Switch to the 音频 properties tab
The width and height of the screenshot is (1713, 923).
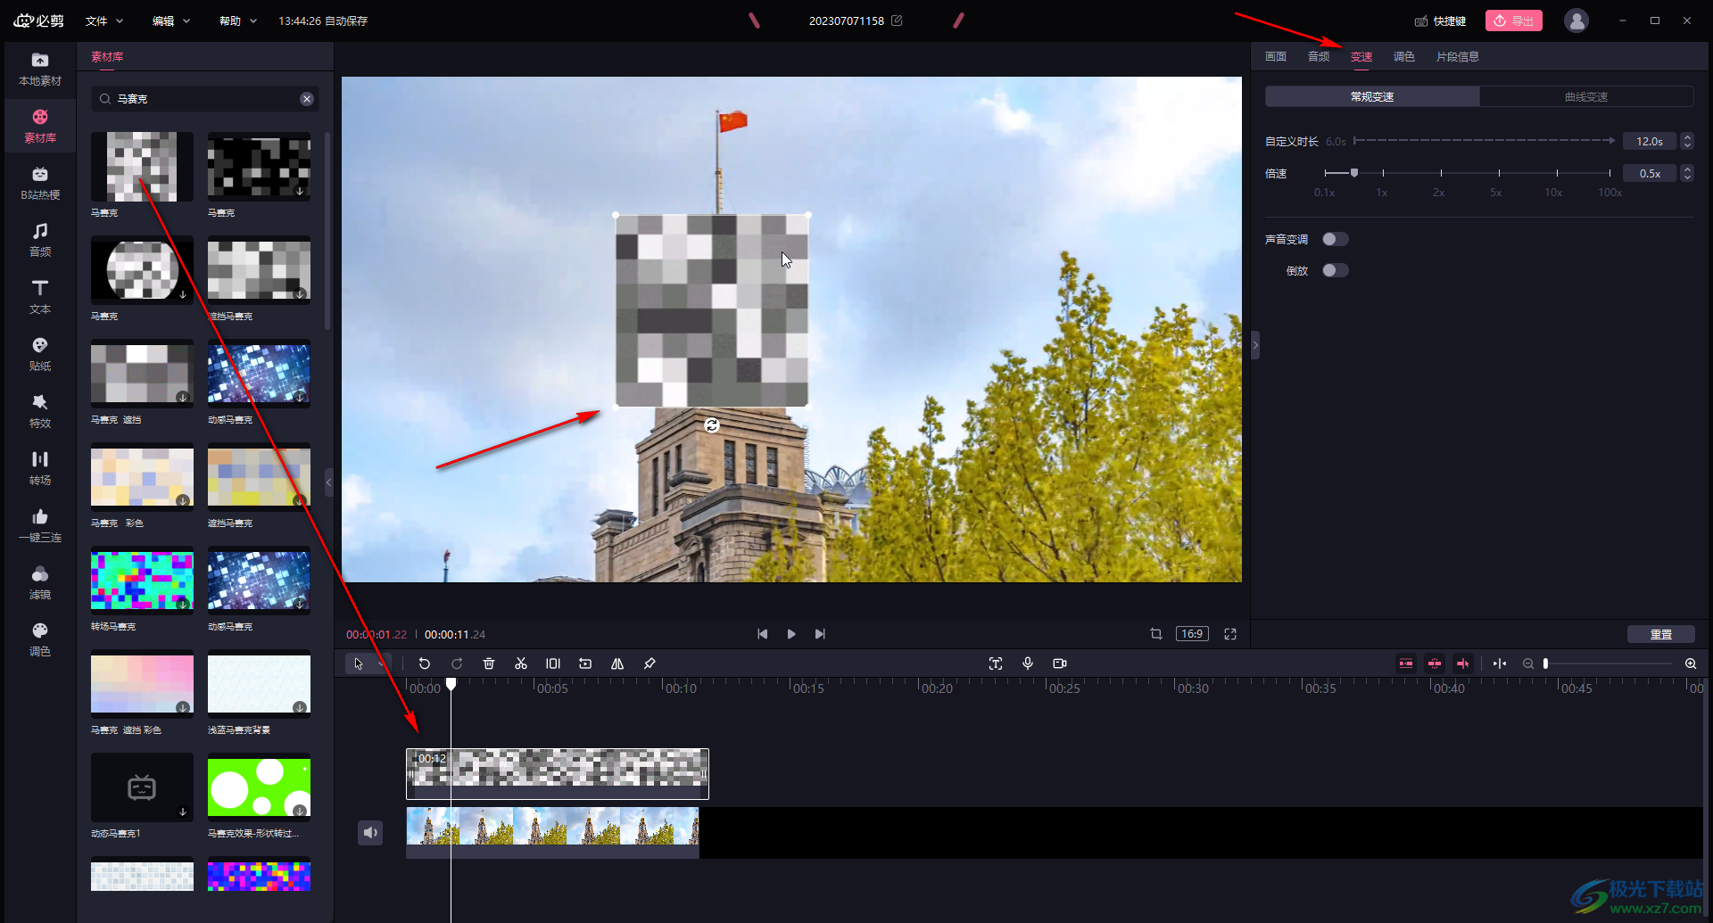[1319, 56]
